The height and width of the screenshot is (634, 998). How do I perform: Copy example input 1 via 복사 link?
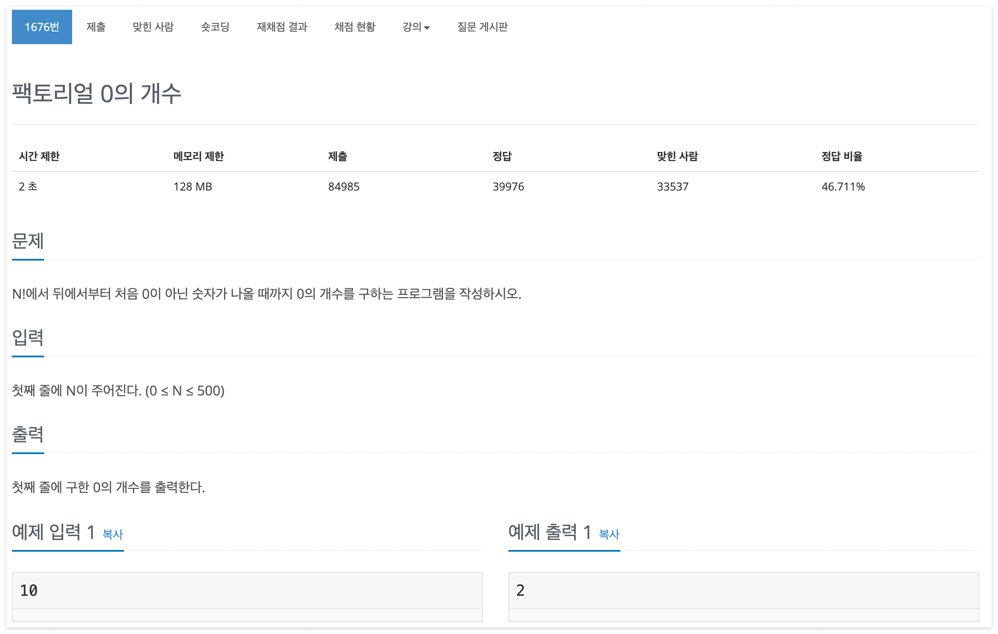pyautogui.click(x=113, y=534)
